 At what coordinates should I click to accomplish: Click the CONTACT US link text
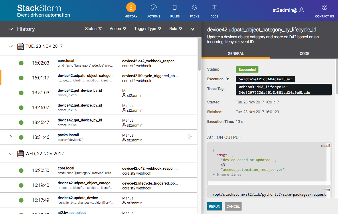325,16
